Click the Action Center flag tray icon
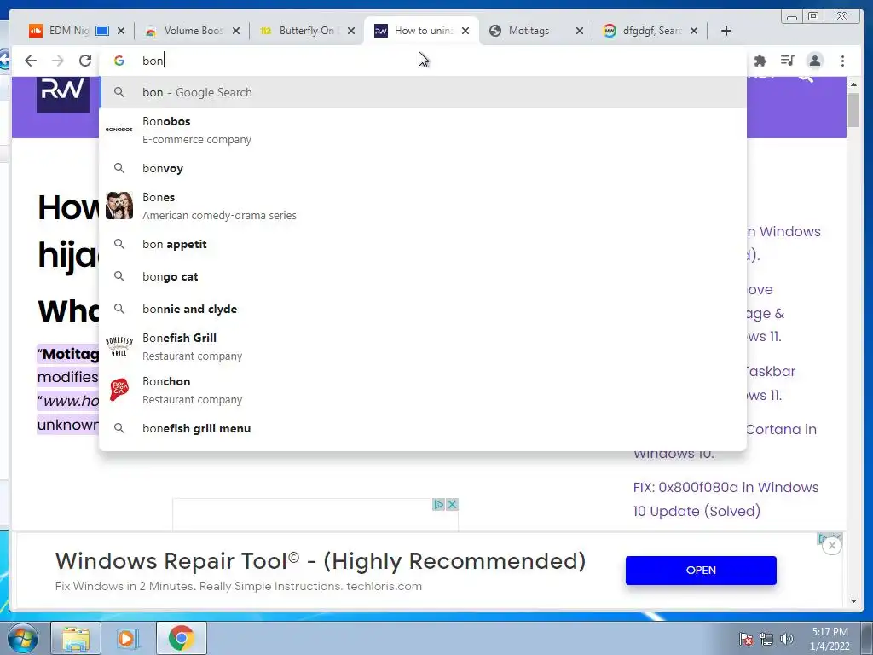The width and height of the screenshot is (873, 655). coord(745,639)
